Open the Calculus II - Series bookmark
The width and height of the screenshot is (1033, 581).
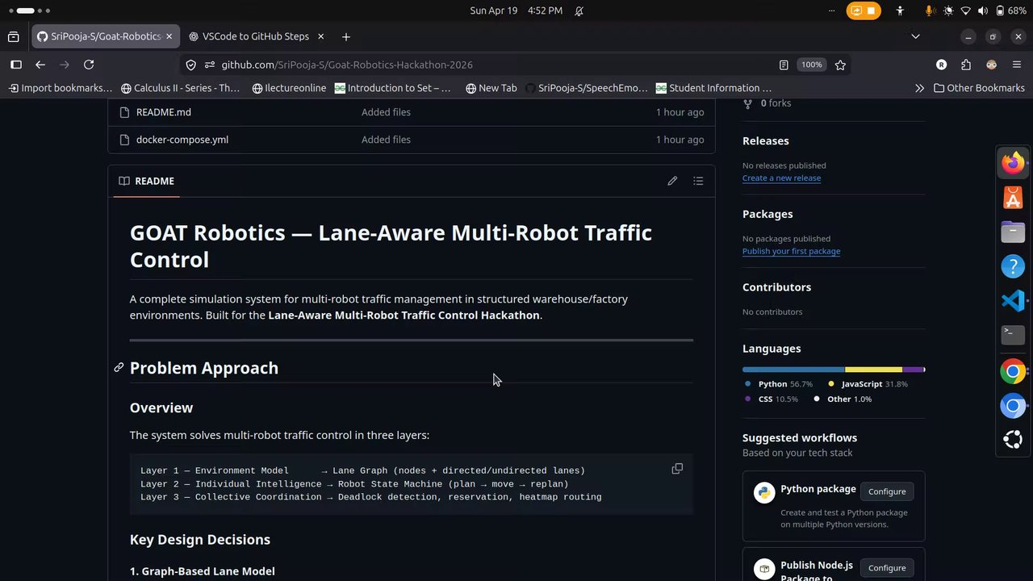point(180,88)
